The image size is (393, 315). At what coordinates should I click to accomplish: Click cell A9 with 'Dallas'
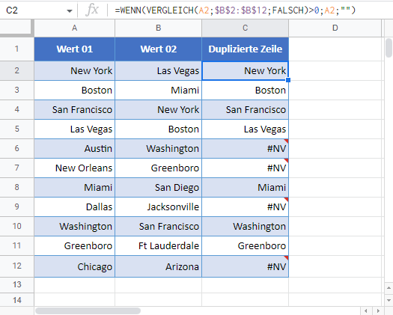tap(74, 207)
